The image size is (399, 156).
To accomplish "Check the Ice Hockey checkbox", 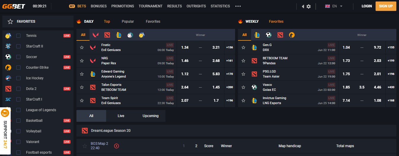I will pos(18,78).
